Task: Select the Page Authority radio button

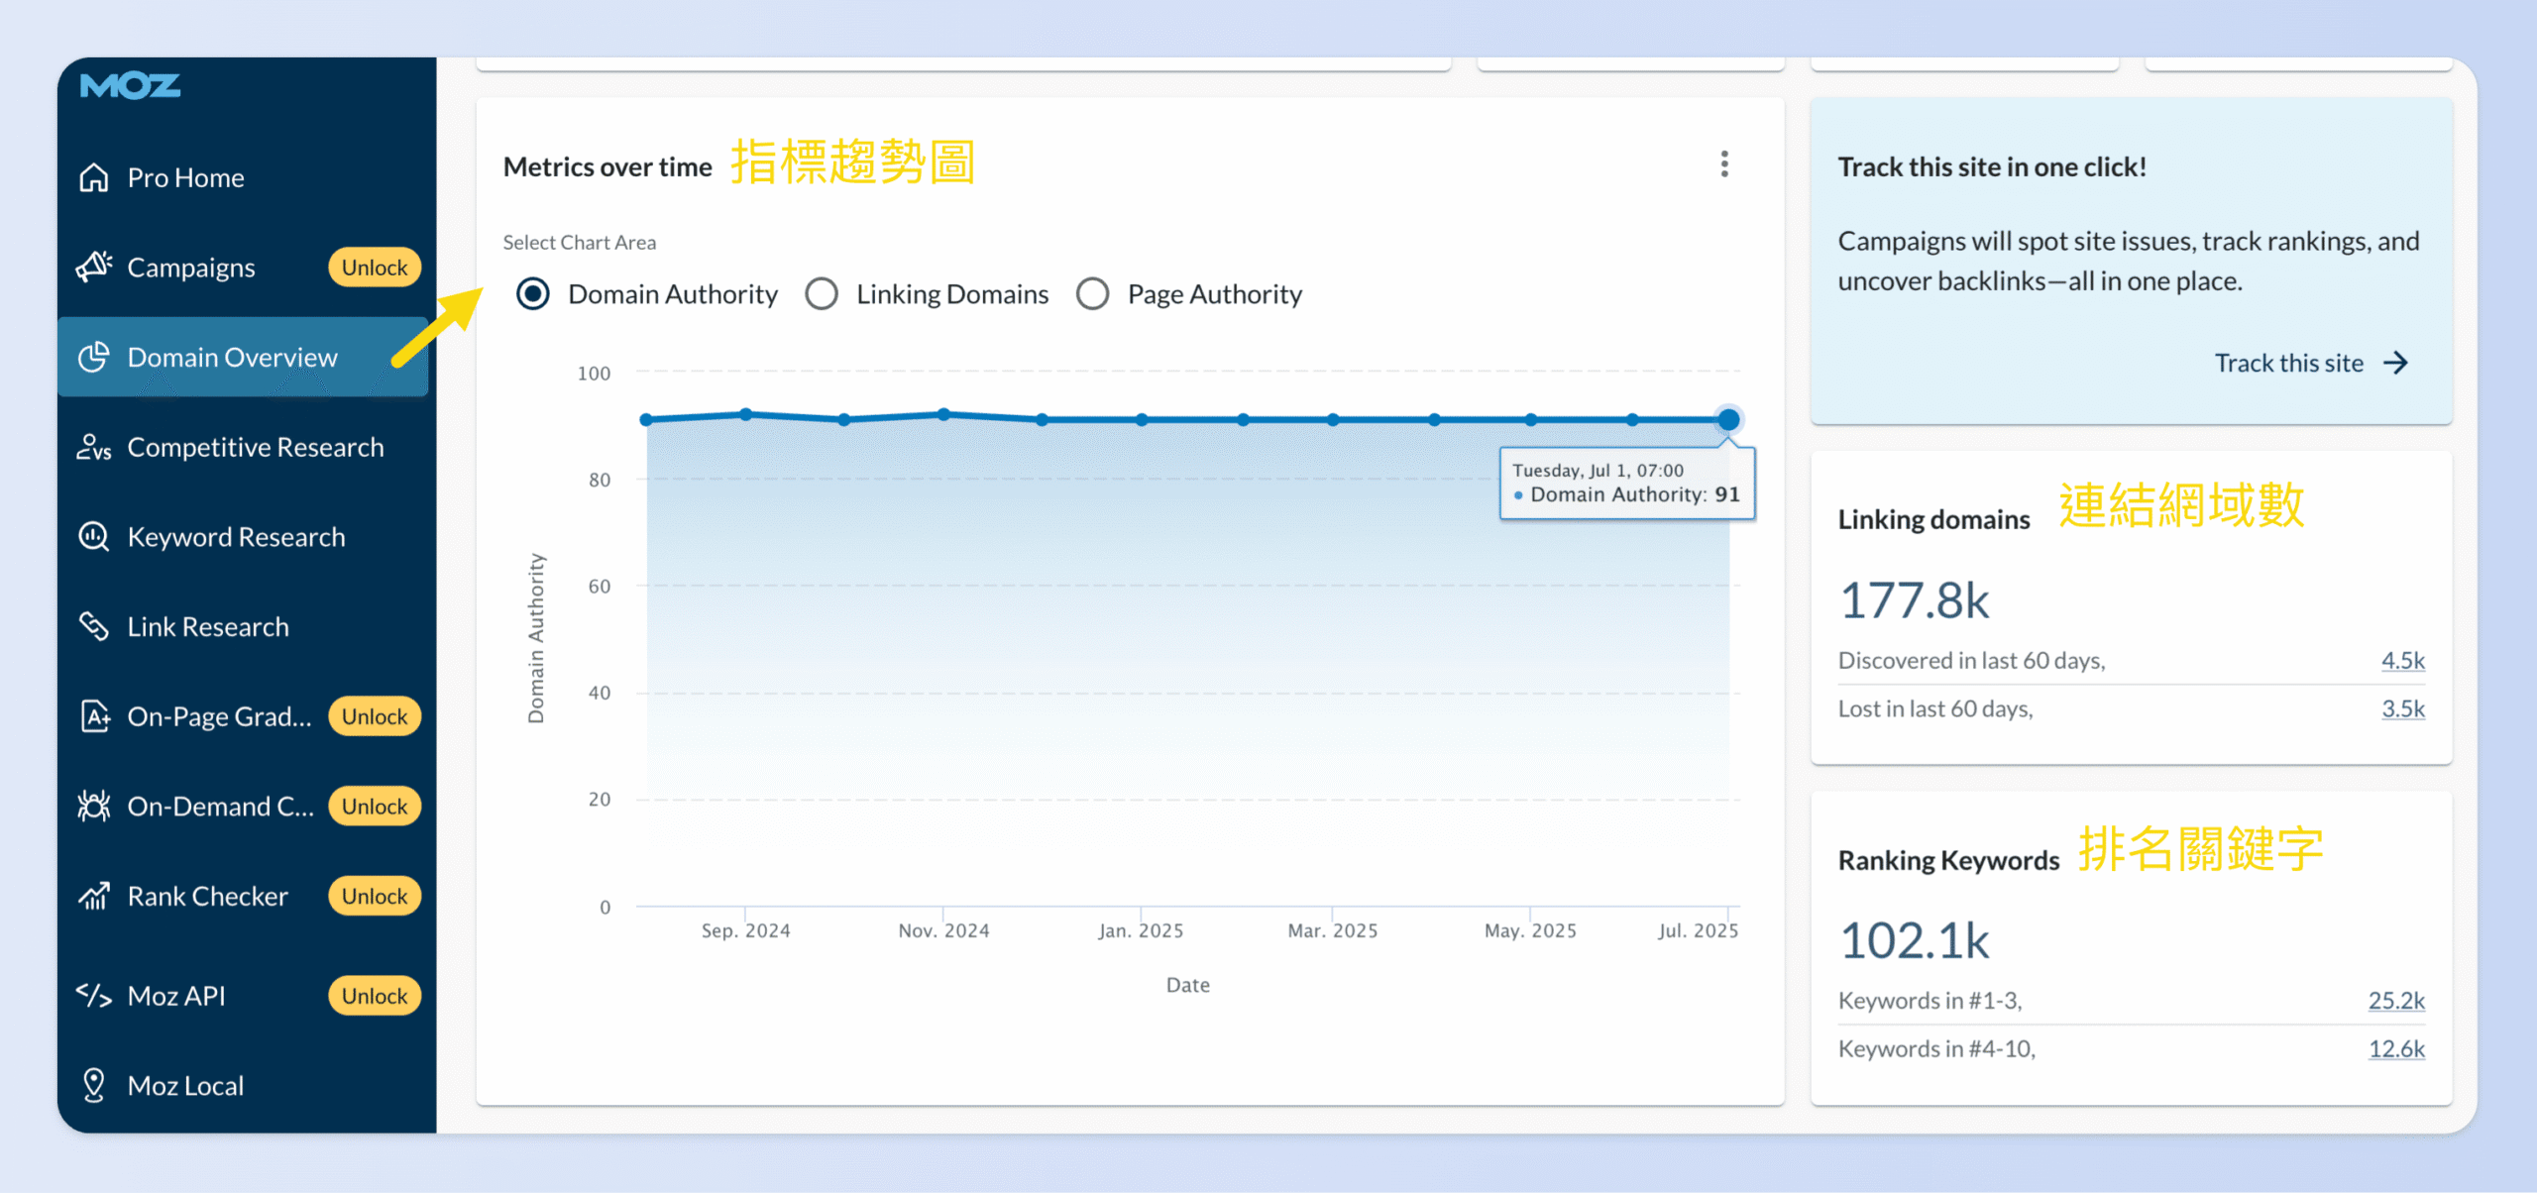Action: (x=1093, y=293)
